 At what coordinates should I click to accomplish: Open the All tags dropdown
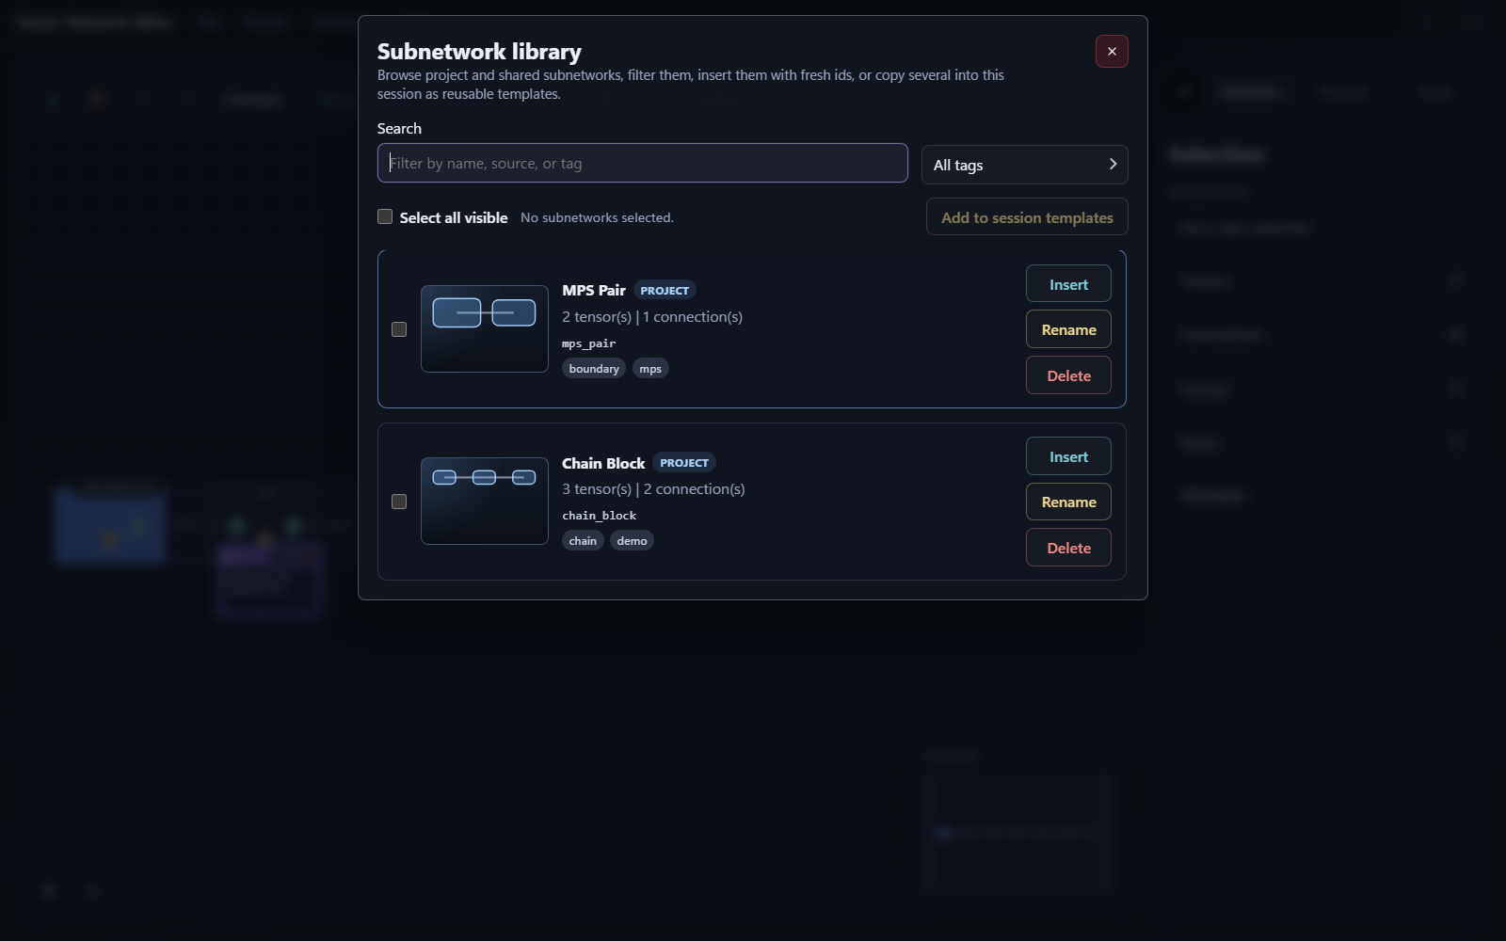pyautogui.click(x=1025, y=165)
